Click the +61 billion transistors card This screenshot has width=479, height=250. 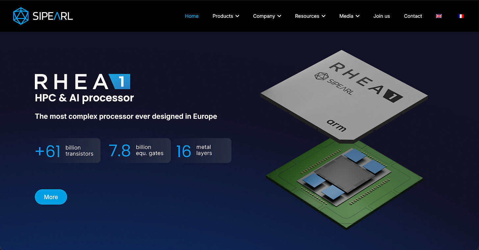67,151
